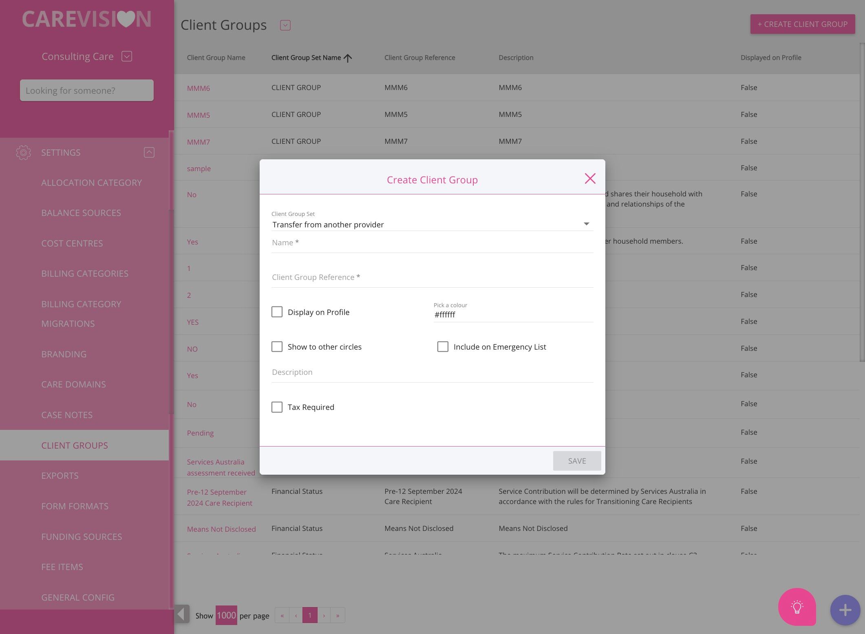The width and height of the screenshot is (865, 634).
Task: Click the Save button
Action: pyautogui.click(x=577, y=461)
